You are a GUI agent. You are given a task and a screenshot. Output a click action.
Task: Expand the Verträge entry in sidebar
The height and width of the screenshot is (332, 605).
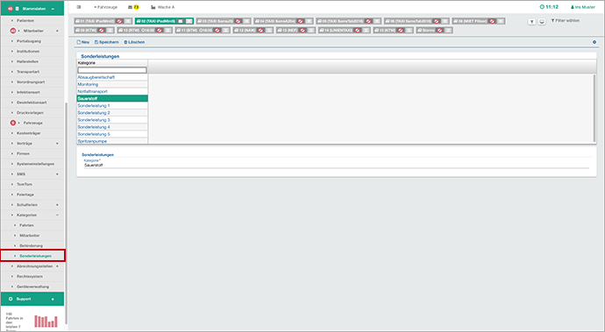58,144
